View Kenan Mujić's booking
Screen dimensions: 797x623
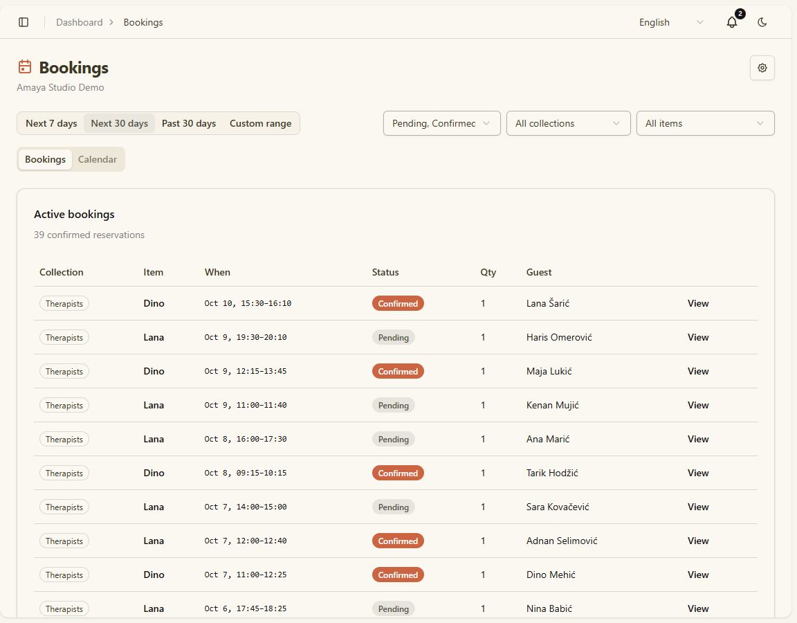click(x=698, y=405)
